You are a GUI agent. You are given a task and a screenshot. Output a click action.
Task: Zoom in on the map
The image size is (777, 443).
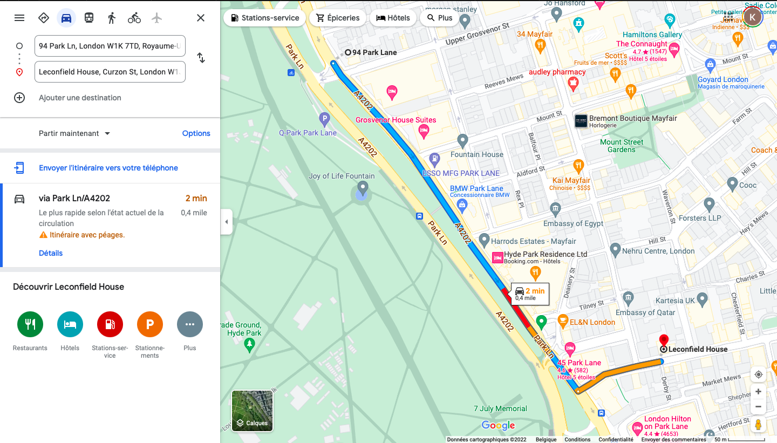(758, 392)
